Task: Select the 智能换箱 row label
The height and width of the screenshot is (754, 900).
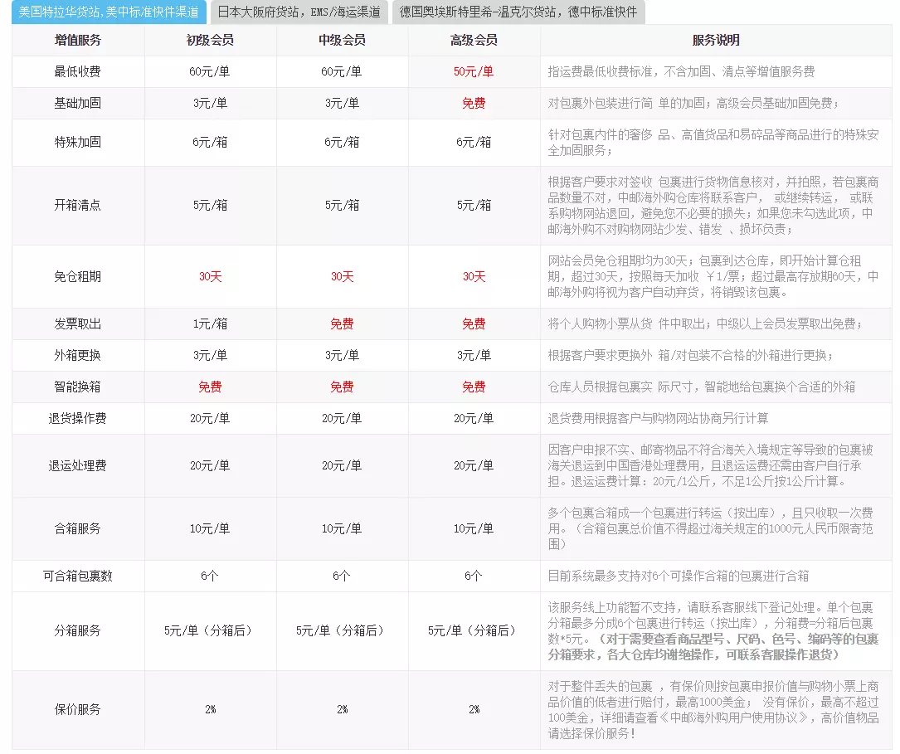Action: pyautogui.click(x=77, y=387)
